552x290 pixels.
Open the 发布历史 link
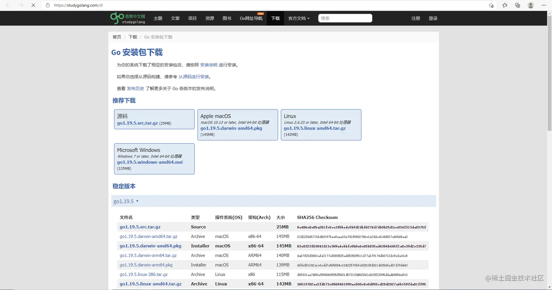(135, 88)
